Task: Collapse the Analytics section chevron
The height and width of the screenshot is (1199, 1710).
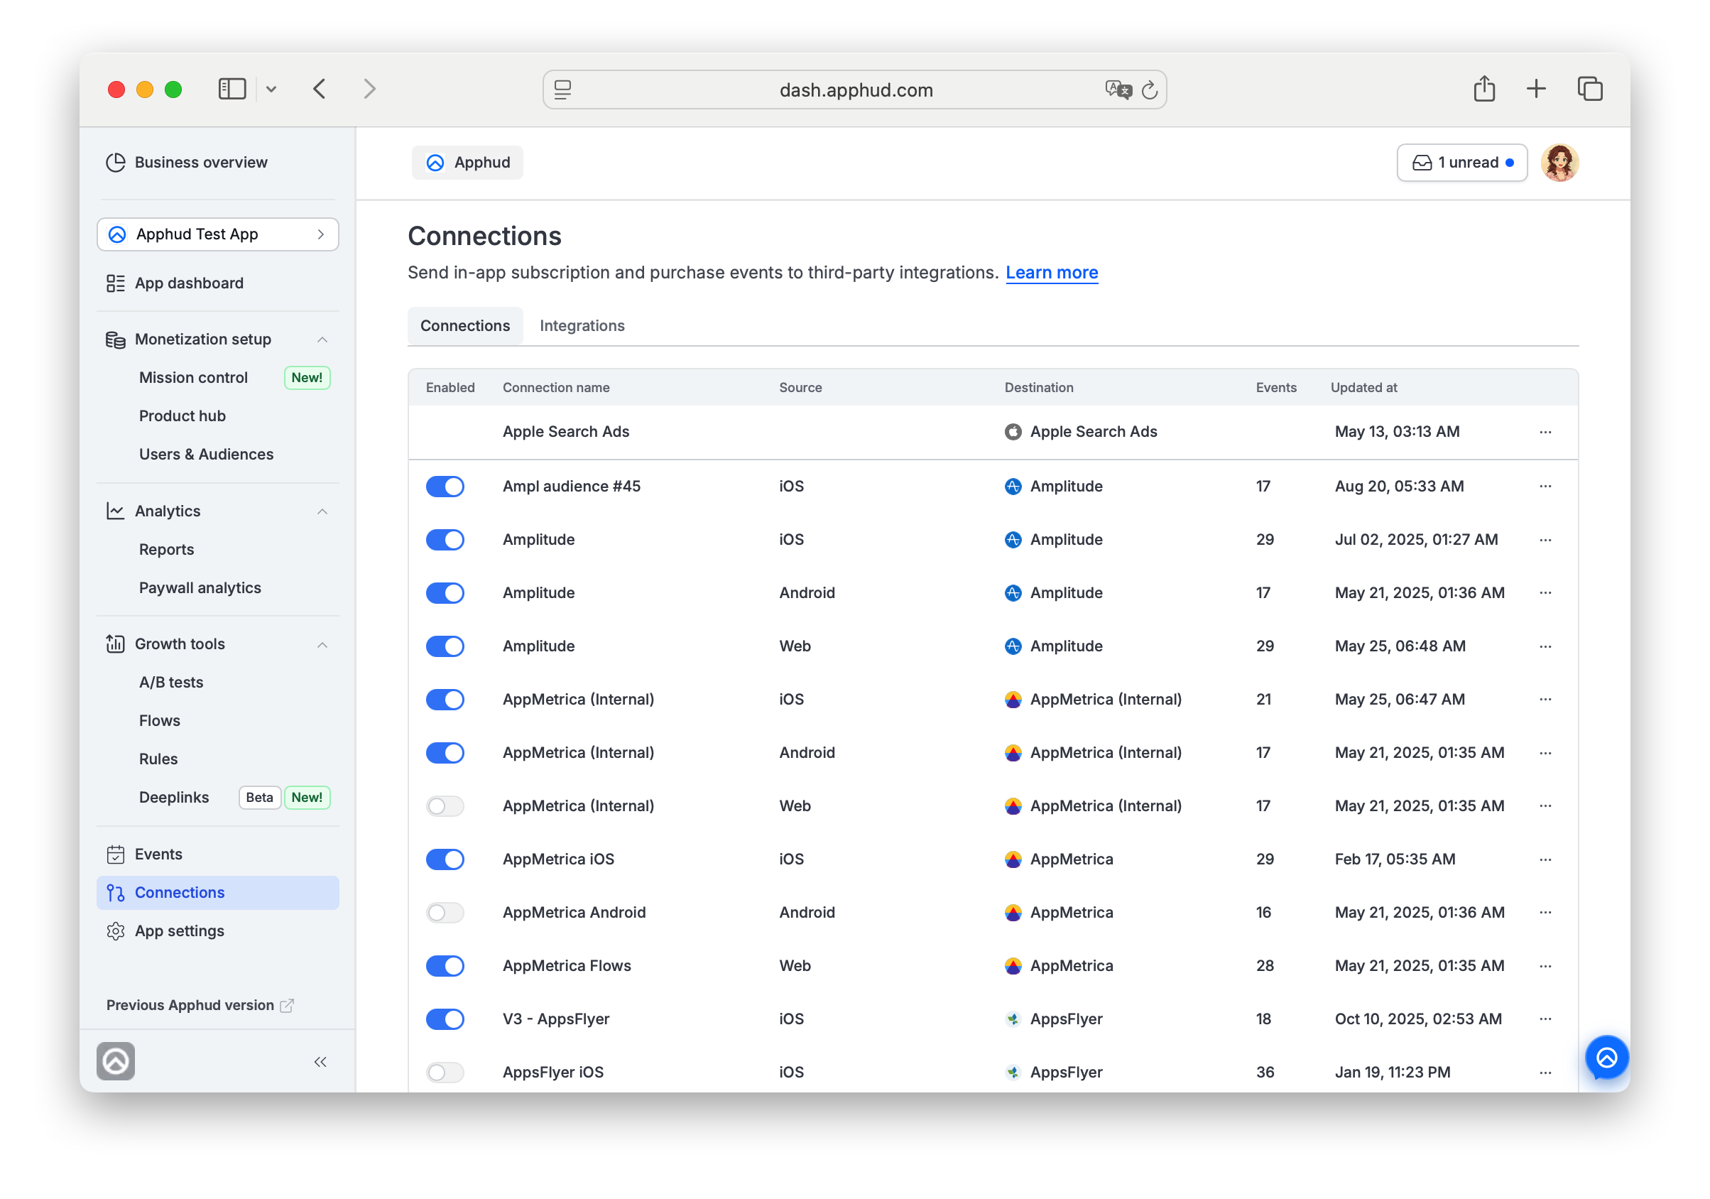Action: [322, 512]
